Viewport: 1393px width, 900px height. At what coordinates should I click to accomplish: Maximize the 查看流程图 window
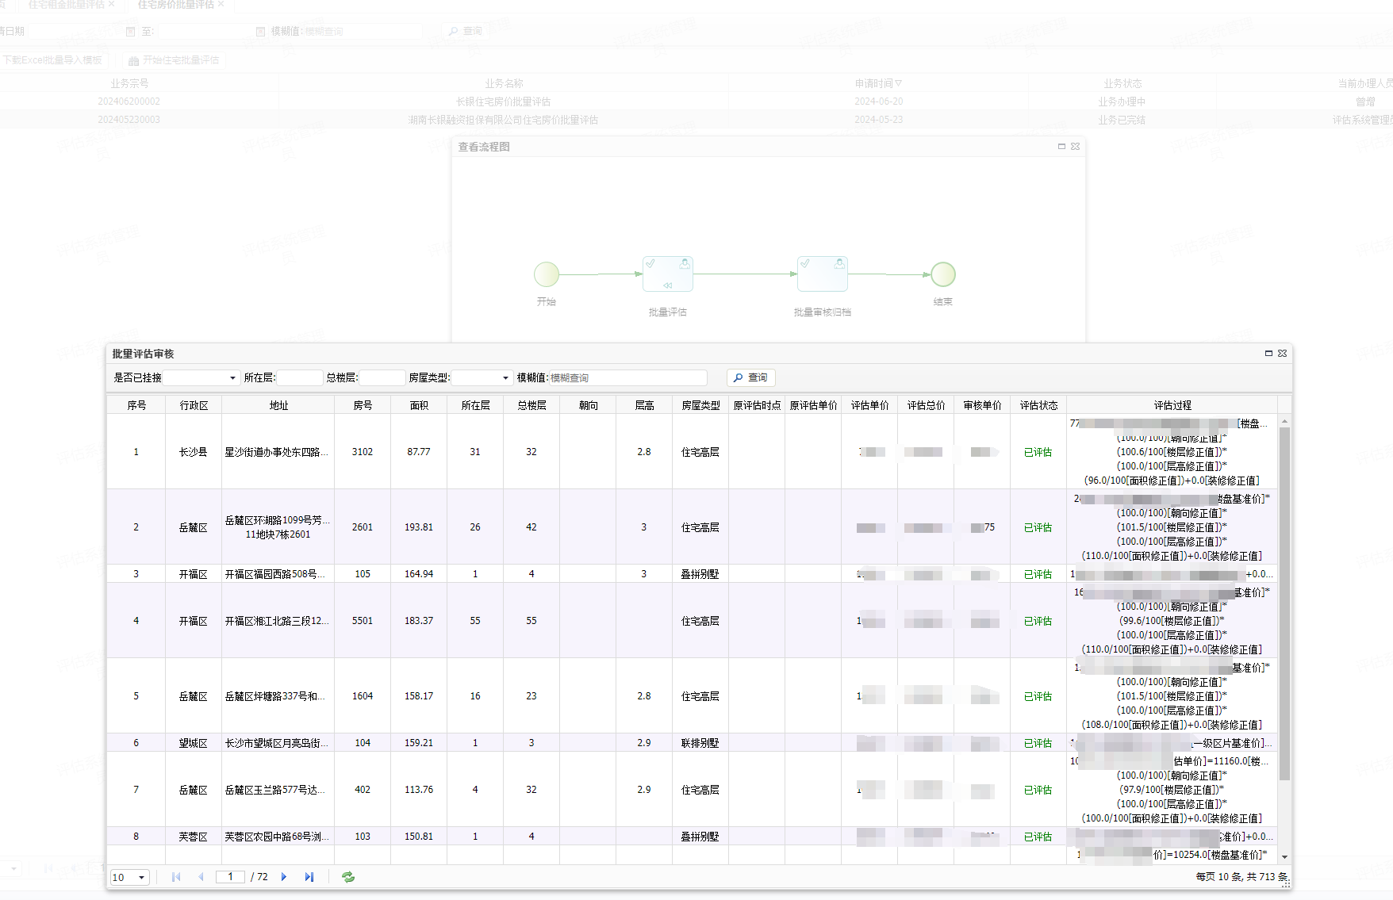1061,147
